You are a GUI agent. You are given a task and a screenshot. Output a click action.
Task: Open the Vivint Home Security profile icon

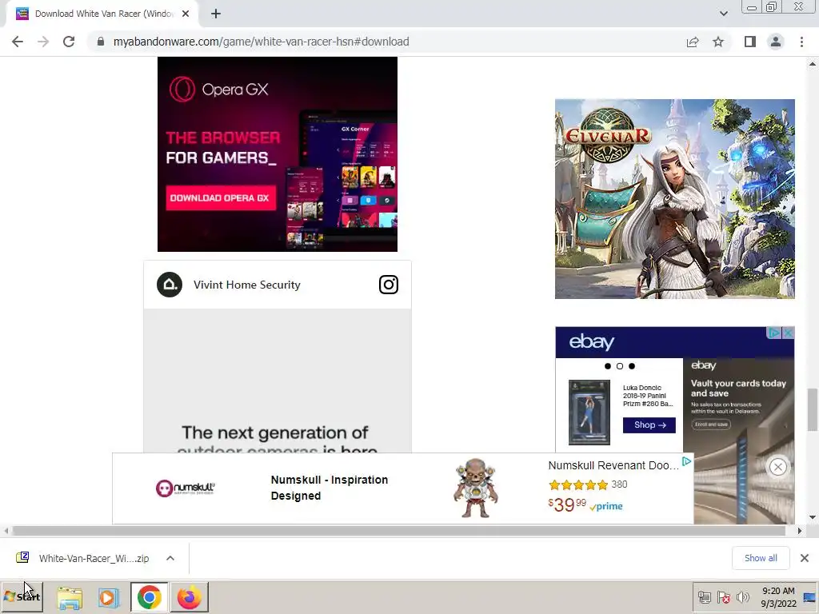tap(170, 285)
